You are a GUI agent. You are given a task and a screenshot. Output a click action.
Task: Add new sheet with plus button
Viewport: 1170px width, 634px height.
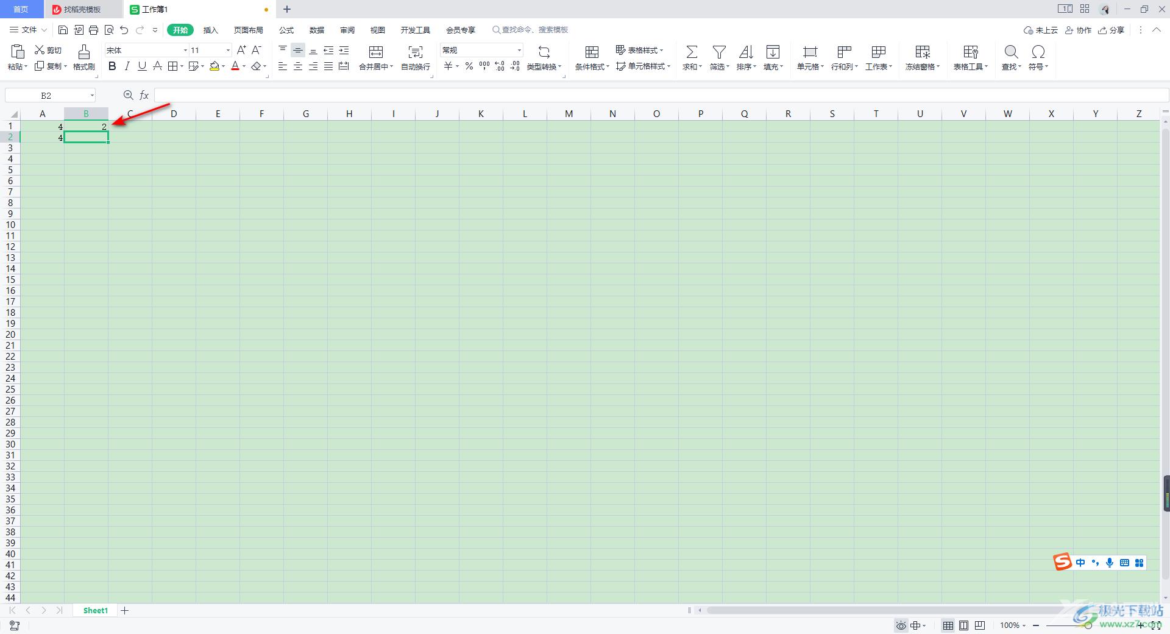(x=125, y=610)
